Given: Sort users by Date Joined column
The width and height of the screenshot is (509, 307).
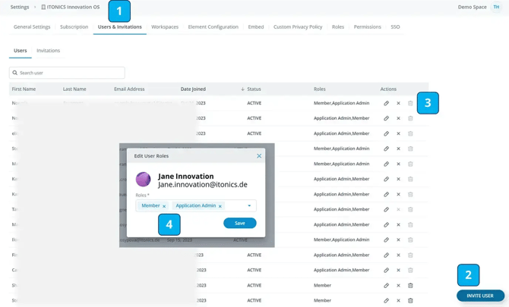Looking at the screenshot, I should coord(193,89).
